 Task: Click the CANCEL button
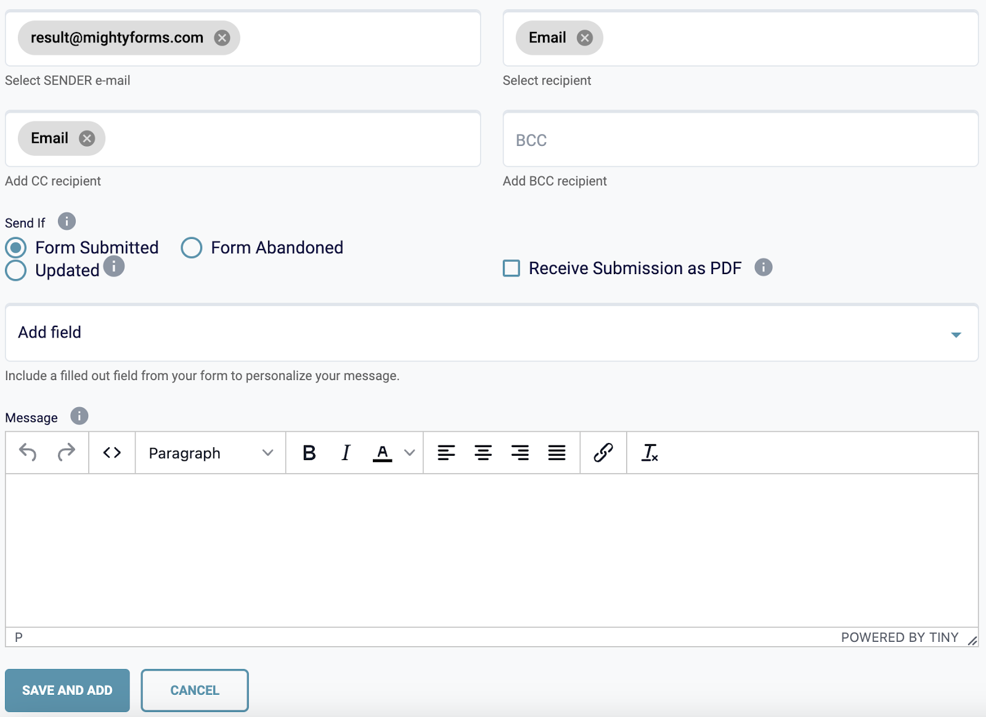[195, 690]
